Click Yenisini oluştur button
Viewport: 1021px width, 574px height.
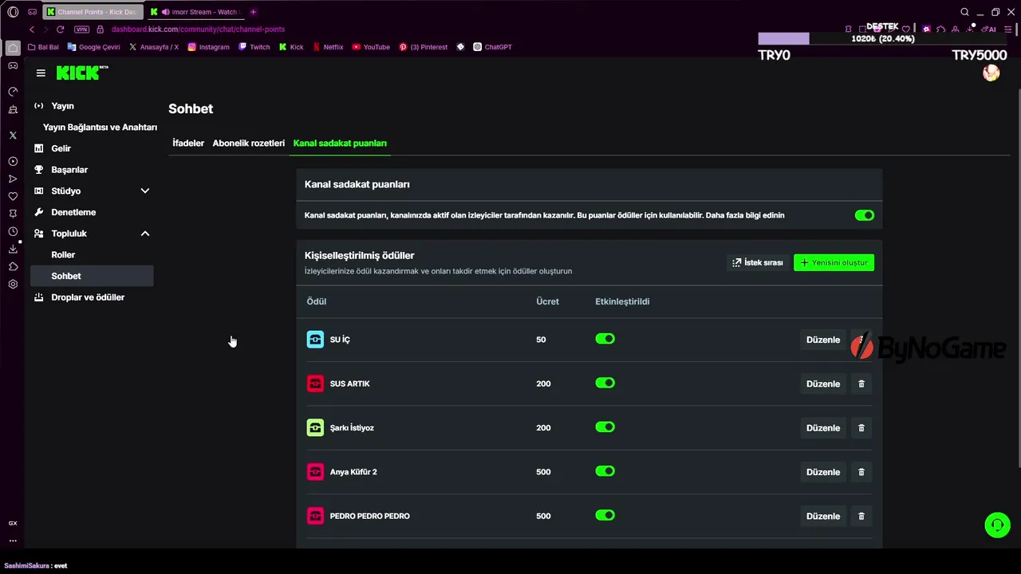tap(834, 262)
